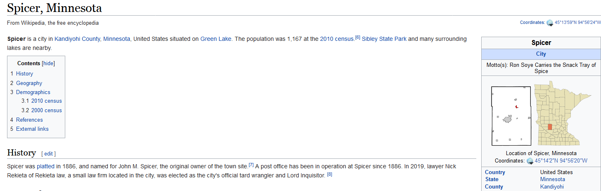This screenshot has height=191, width=601.
Task: Open Kandiyohi link in infobox
Action: (552, 186)
